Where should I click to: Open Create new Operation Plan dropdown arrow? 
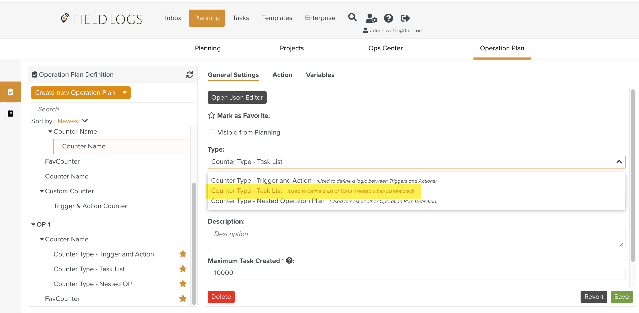125,92
